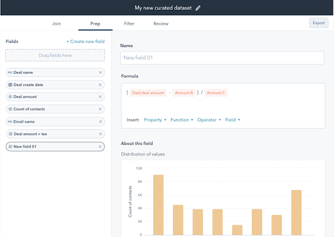
Task: Switch to the Join tab
Action: (x=56, y=24)
